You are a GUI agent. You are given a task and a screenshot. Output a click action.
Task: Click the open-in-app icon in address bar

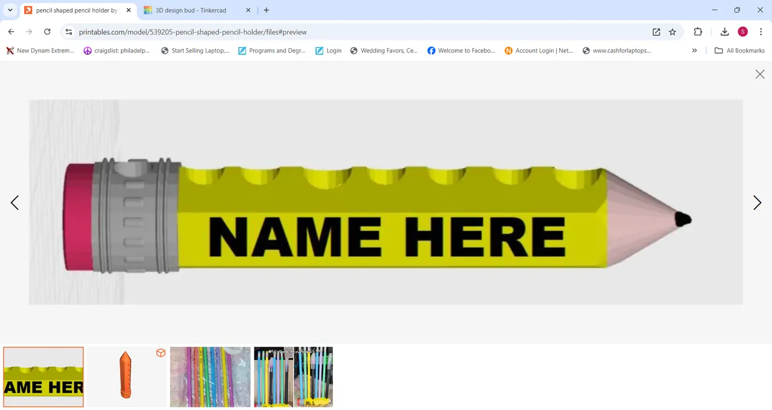pos(656,32)
